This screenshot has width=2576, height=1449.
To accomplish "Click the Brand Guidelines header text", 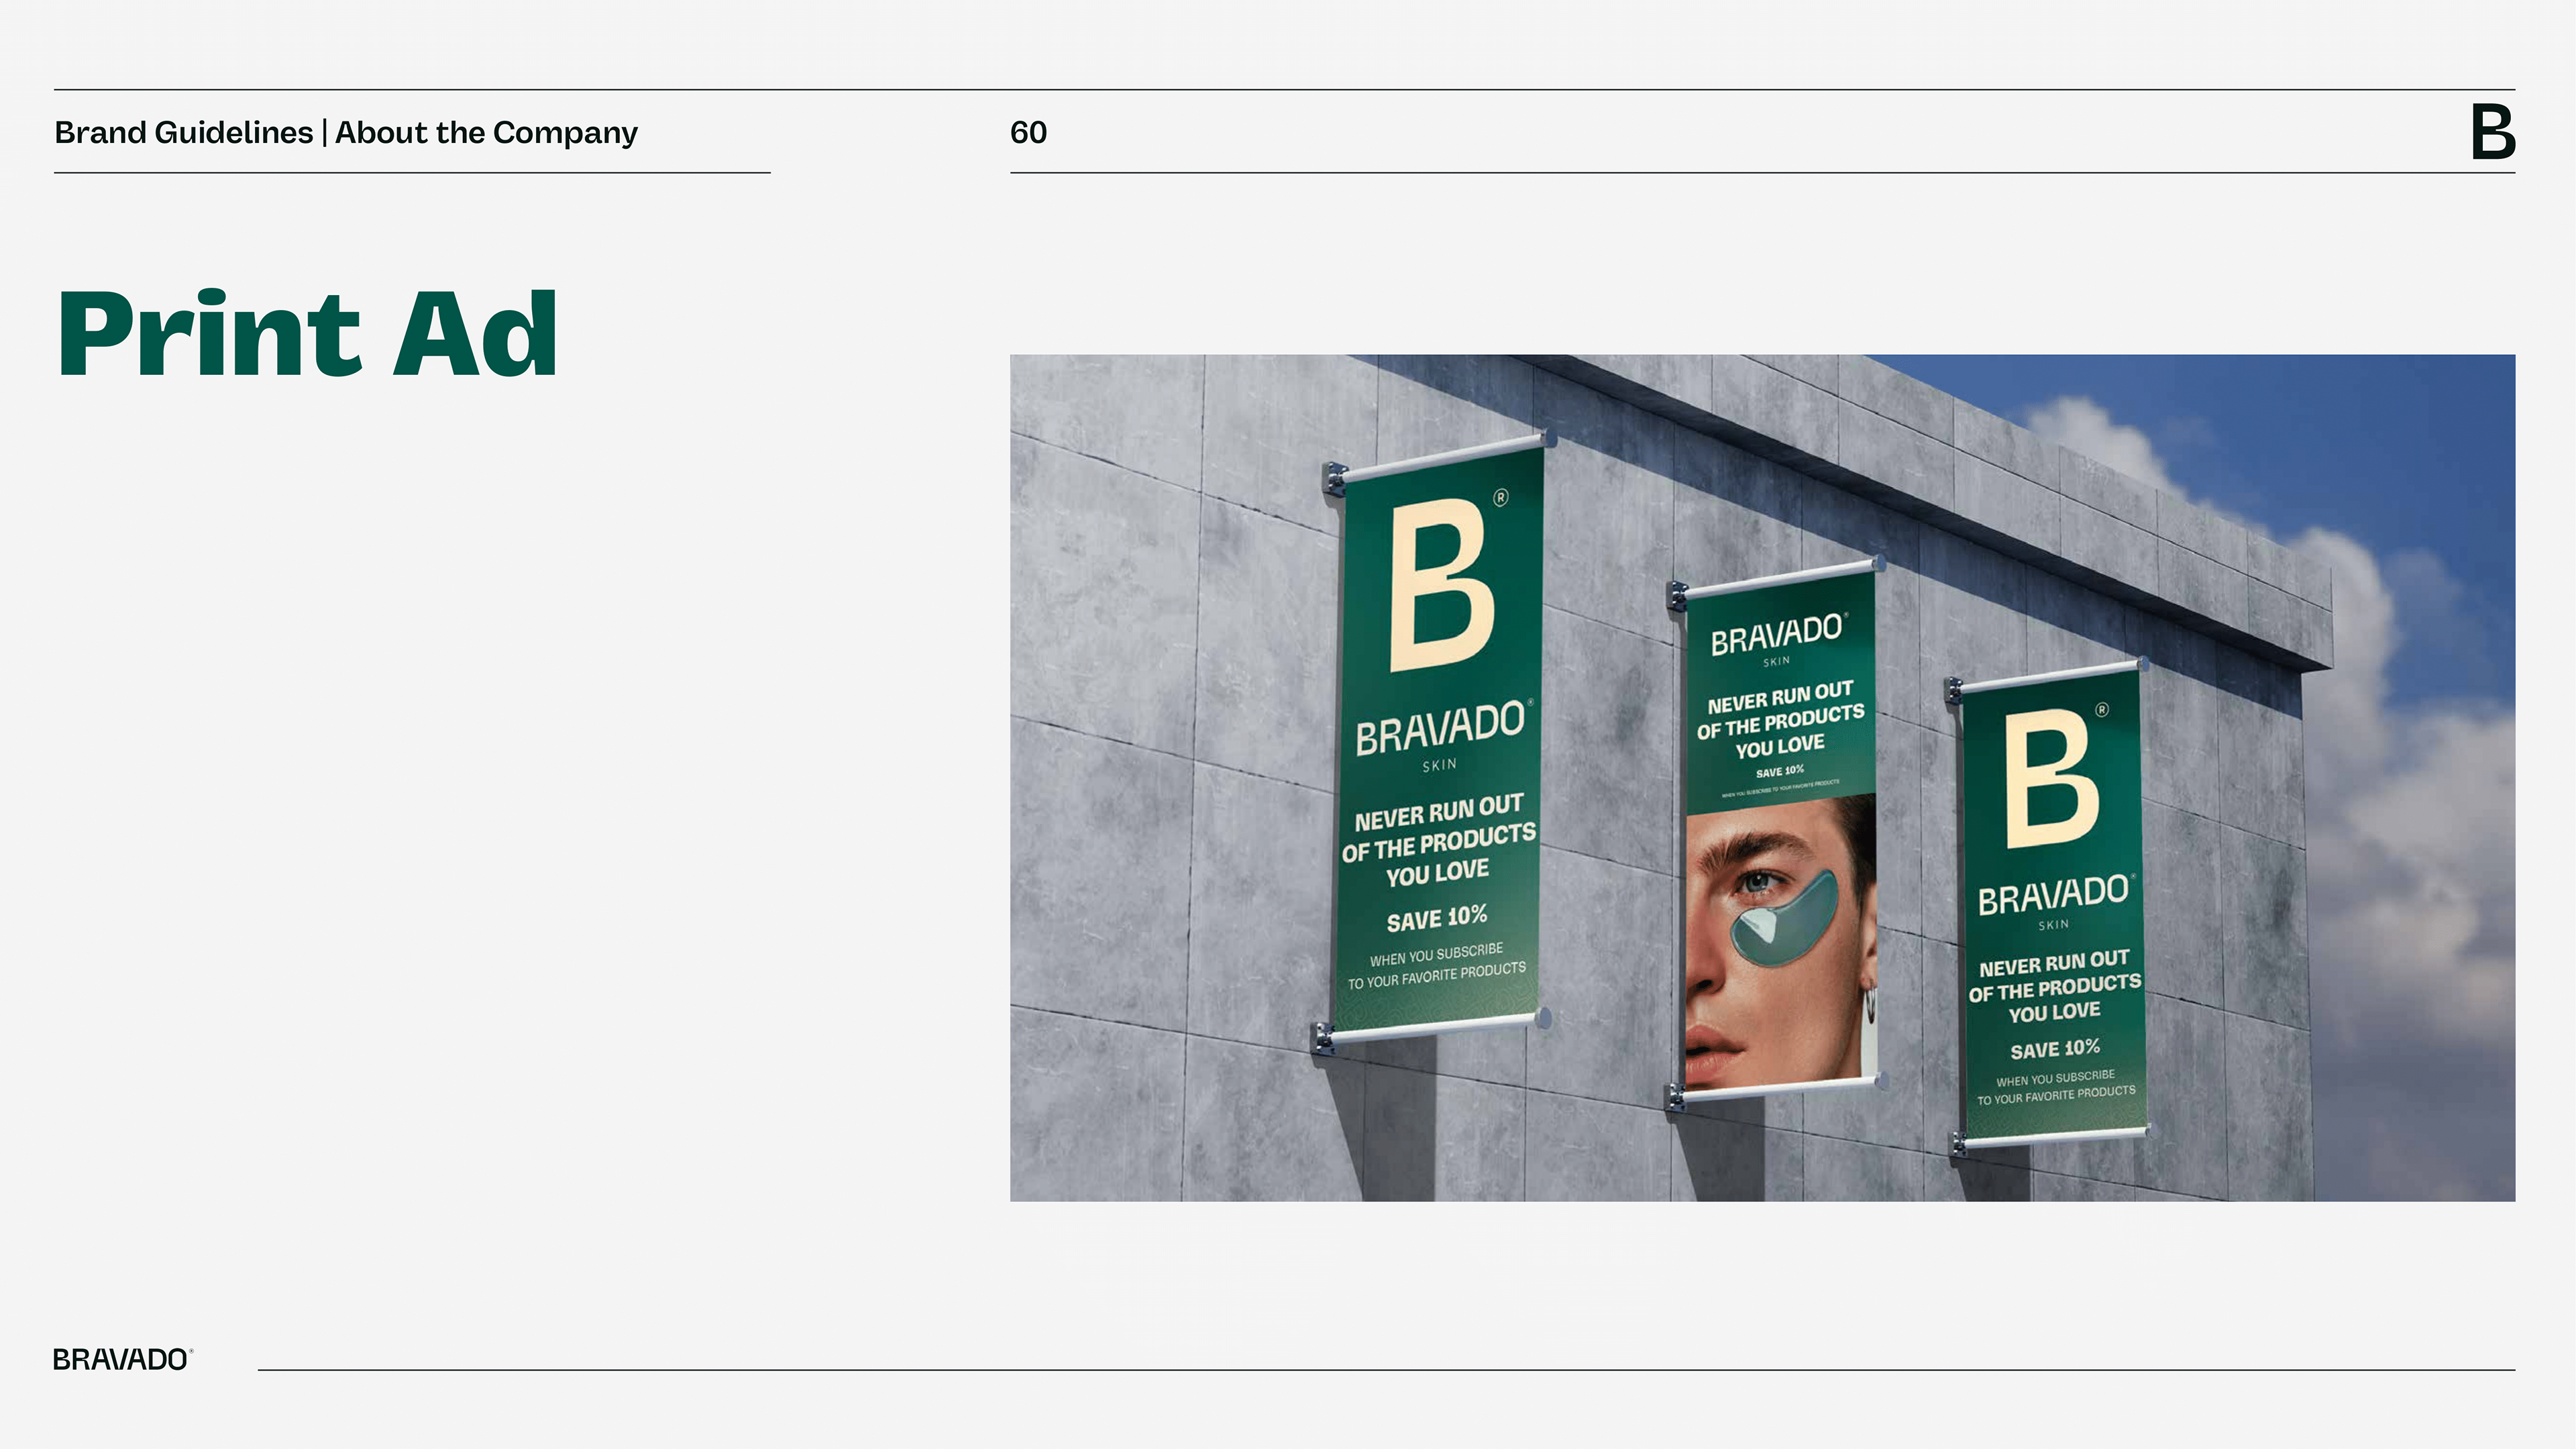I will (184, 133).
